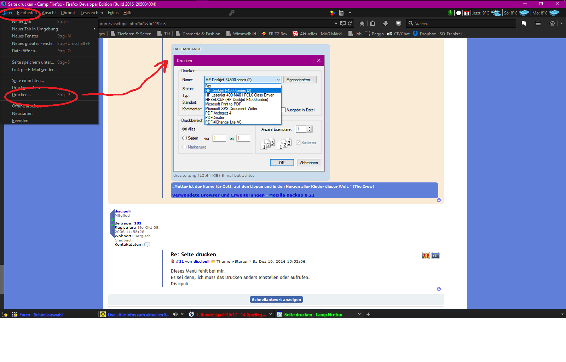Open the Aktuelles - MVG Märki... bookmark
The height and width of the screenshot is (362, 566).
pyautogui.click(x=319, y=34)
